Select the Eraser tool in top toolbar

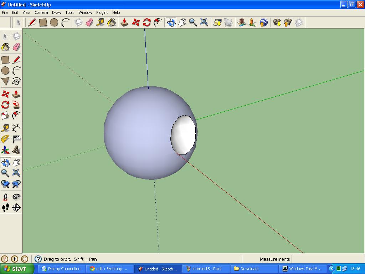tap(89, 22)
